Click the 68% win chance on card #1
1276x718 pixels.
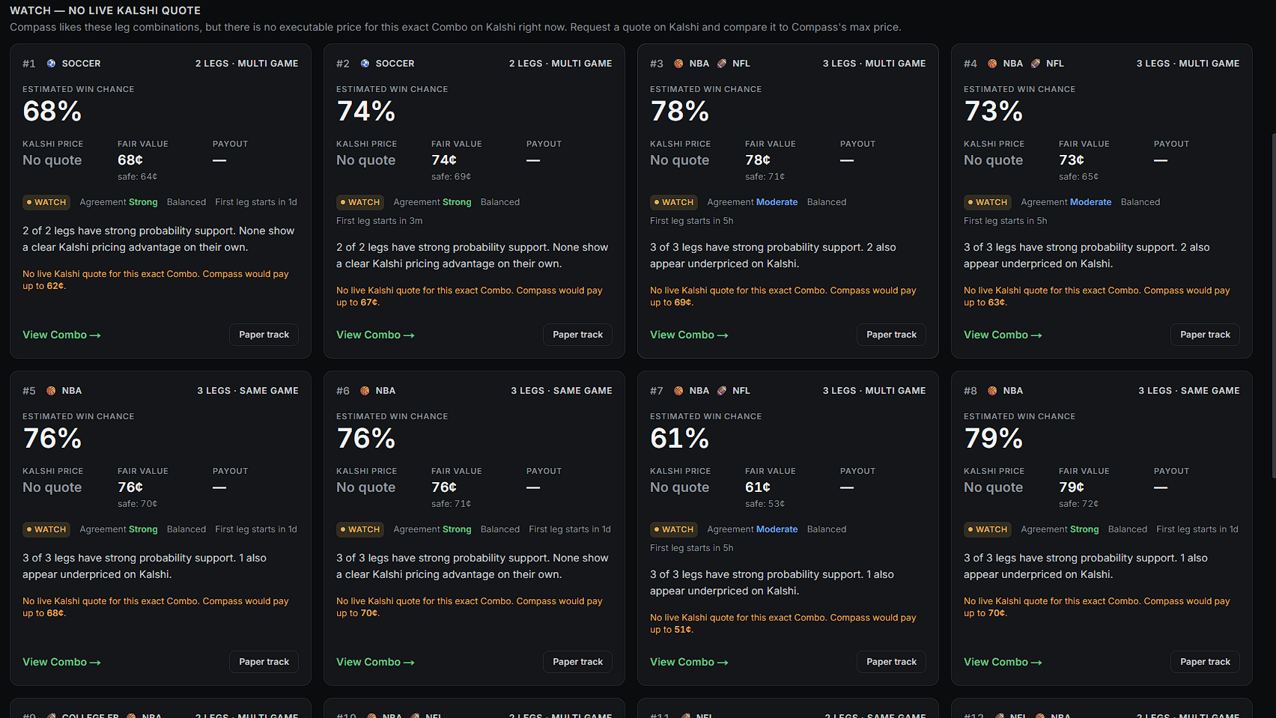(x=52, y=112)
